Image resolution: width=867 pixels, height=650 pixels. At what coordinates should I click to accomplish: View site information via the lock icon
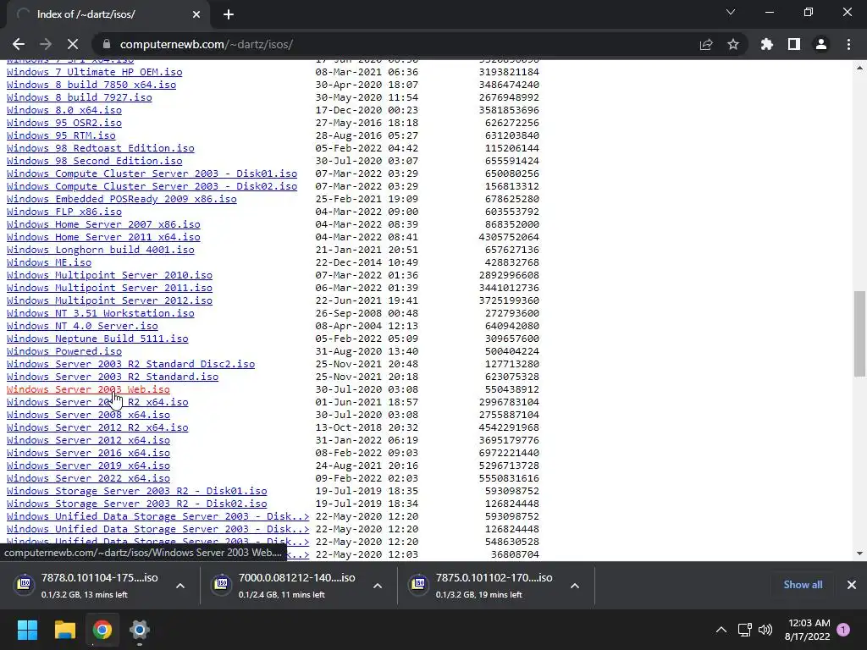107,44
